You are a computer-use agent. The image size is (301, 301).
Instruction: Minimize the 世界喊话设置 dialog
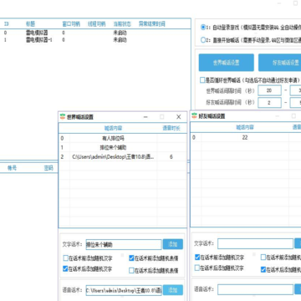pyautogui.click(x=145, y=117)
